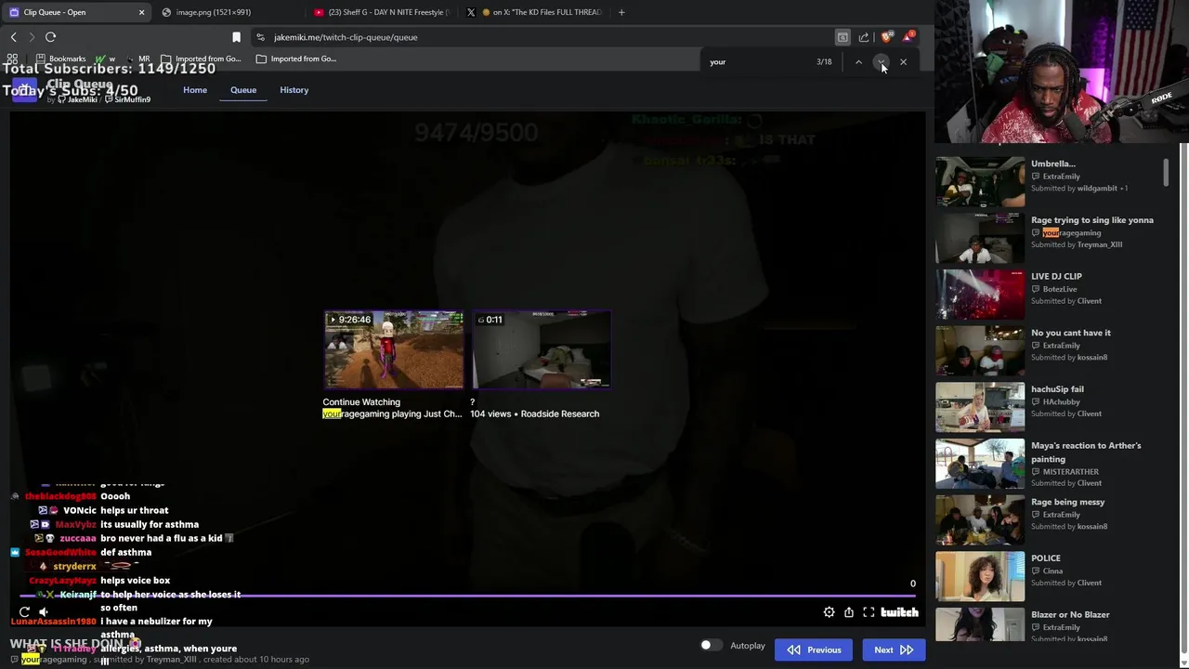Click the purple clip progress bar
This screenshot has height=669, width=1189.
(x=467, y=597)
